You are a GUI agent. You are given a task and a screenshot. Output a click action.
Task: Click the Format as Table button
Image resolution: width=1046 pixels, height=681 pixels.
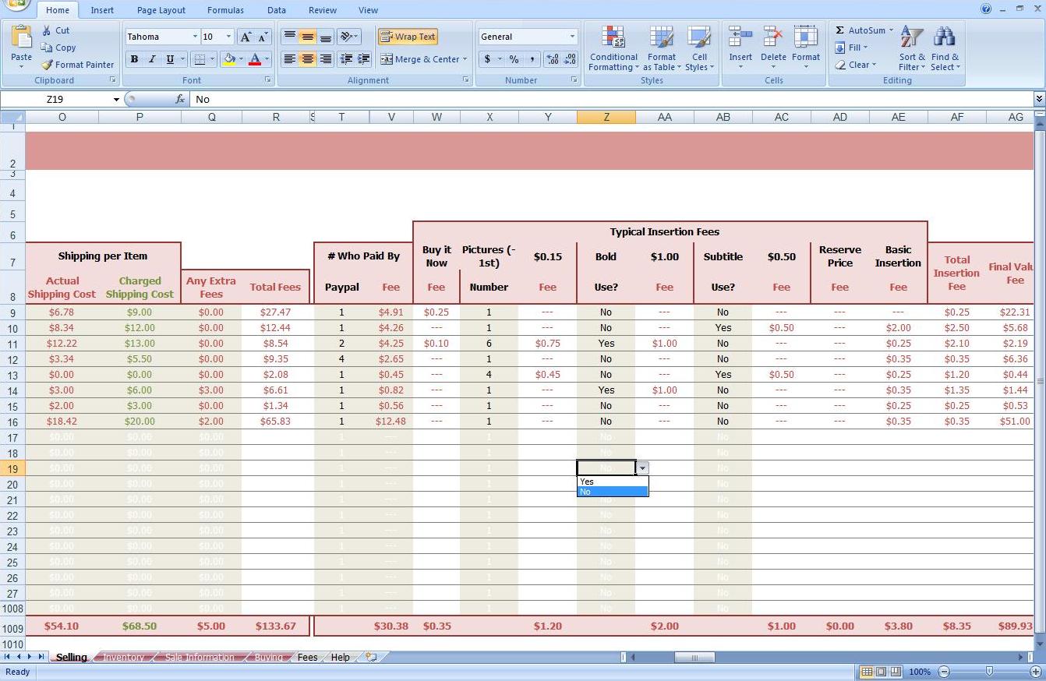tap(662, 49)
